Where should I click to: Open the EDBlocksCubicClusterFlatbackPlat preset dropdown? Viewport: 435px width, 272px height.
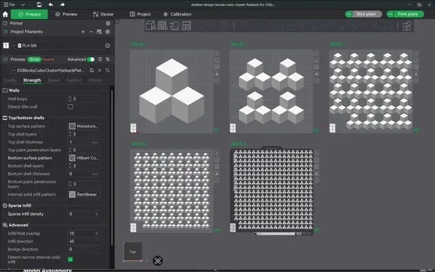tap(14, 71)
